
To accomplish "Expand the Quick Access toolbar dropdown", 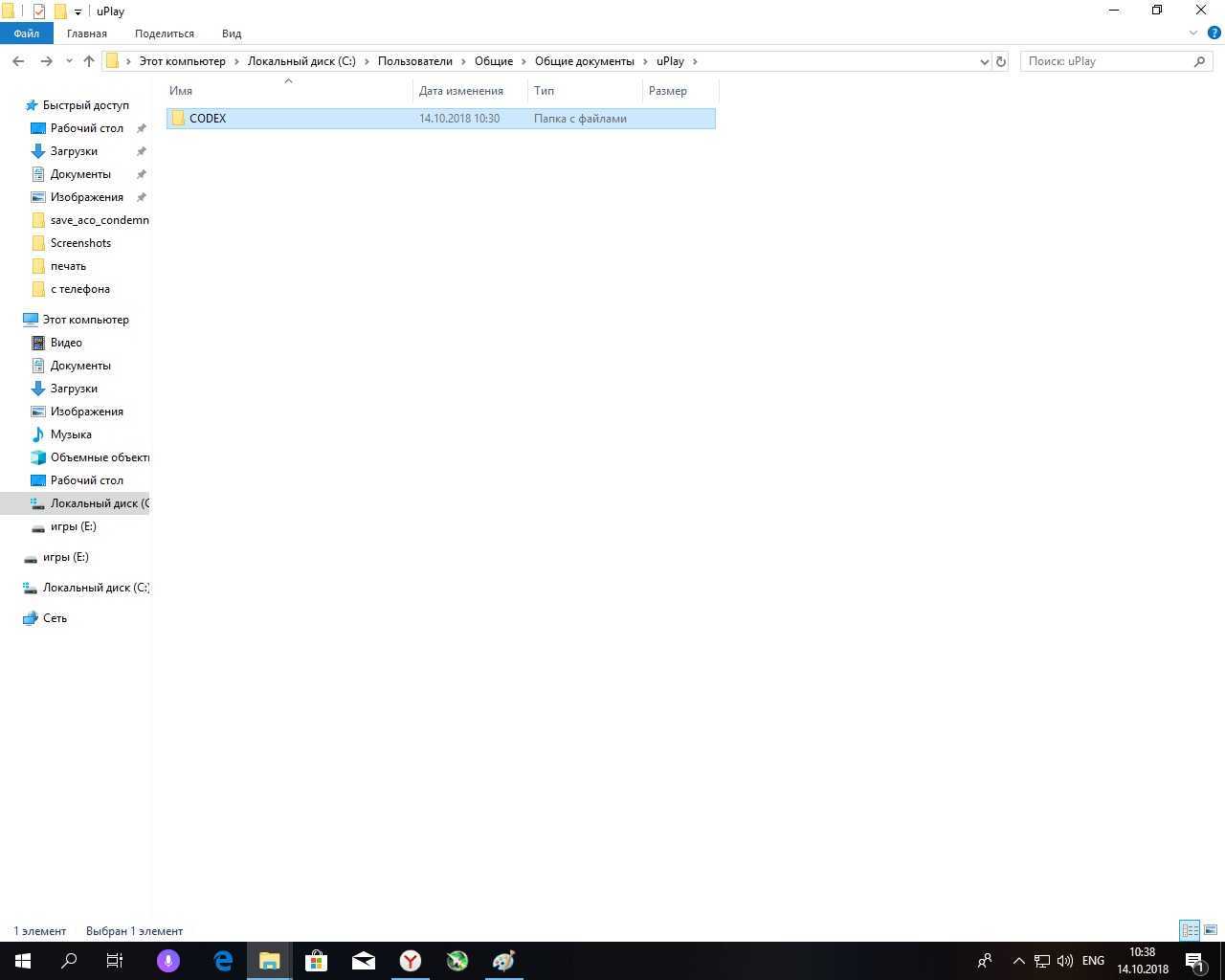I will tap(78, 11).
